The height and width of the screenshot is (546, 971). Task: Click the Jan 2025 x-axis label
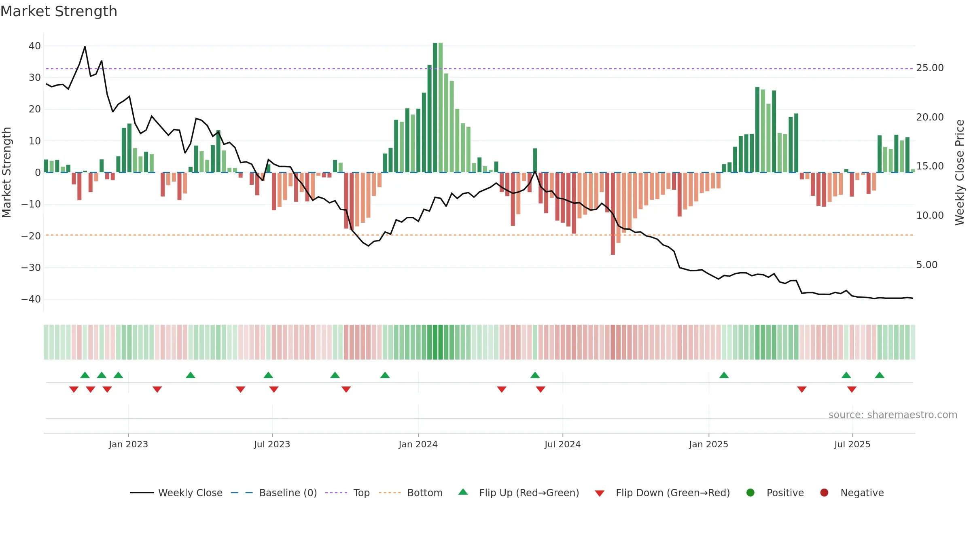708,444
